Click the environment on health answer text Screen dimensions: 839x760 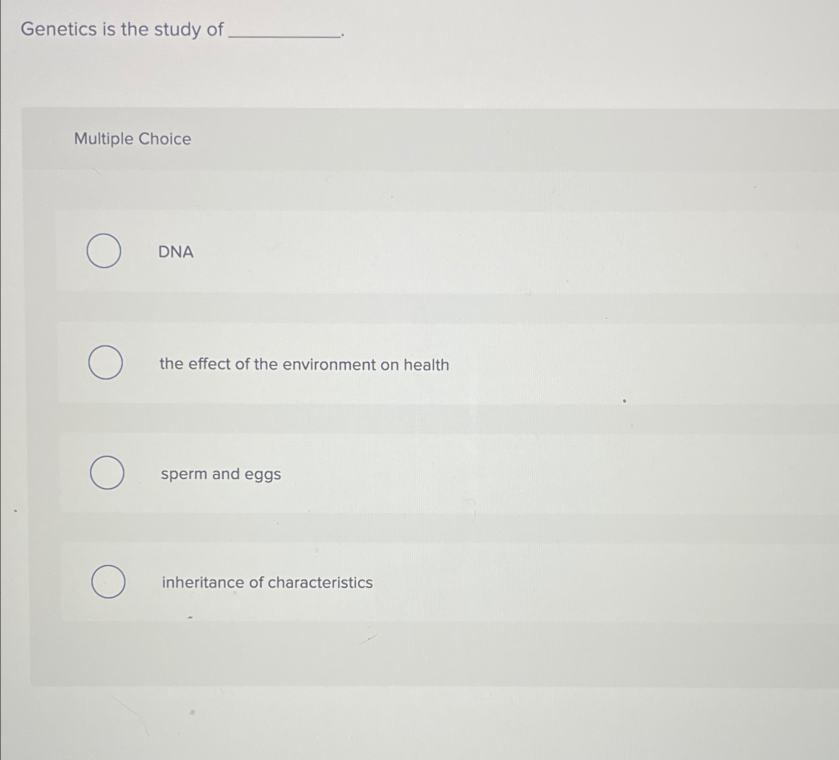point(304,365)
